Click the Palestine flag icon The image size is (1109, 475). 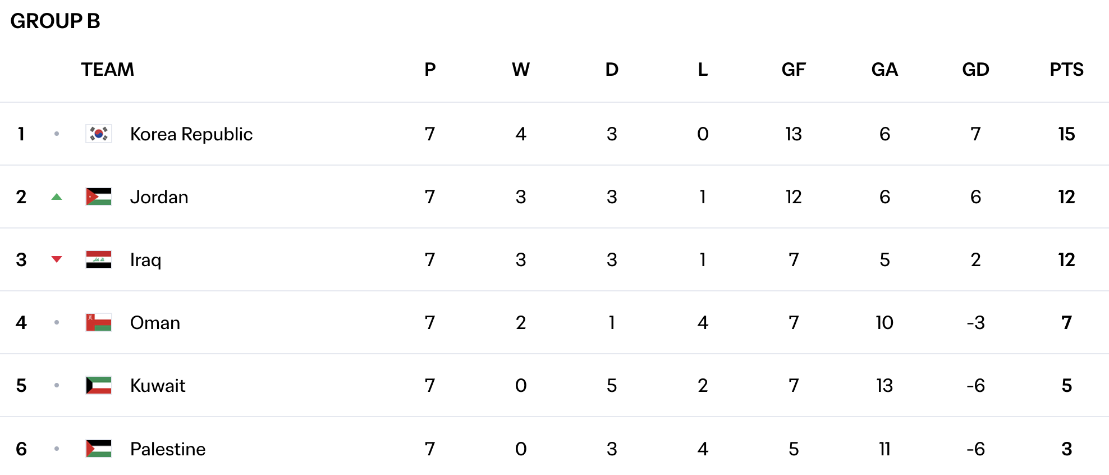pos(99,449)
